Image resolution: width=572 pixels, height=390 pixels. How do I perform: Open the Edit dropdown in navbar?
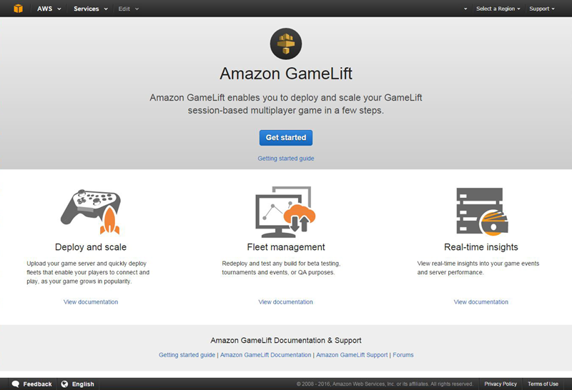(129, 9)
